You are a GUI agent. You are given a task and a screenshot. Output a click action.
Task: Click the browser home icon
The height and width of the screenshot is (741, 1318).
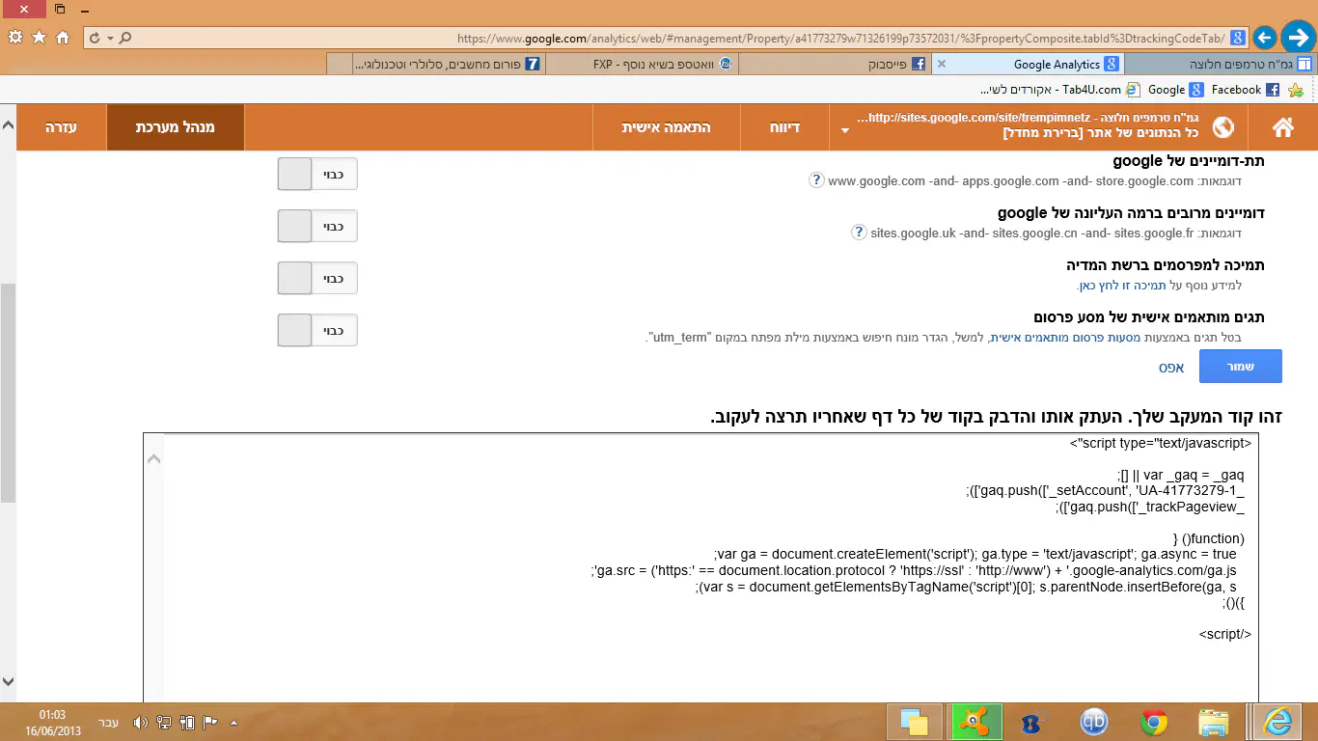(63, 38)
